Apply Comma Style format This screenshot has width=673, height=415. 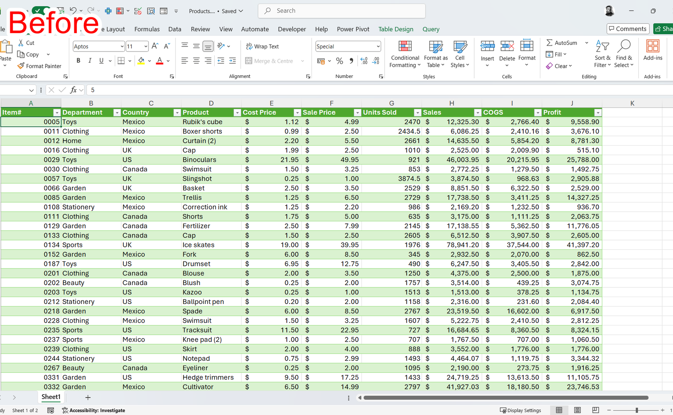[351, 61]
